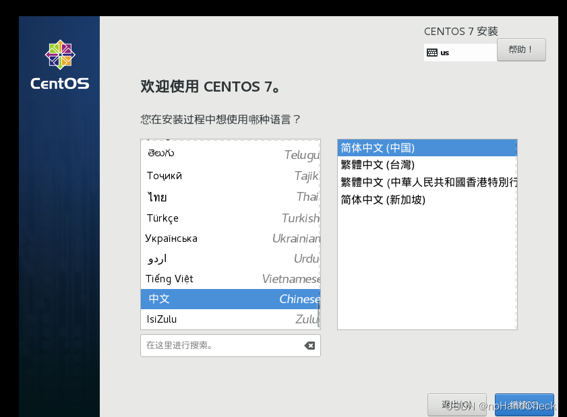
Task: Click the CentOS logo in the sidebar
Action: (59, 65)
